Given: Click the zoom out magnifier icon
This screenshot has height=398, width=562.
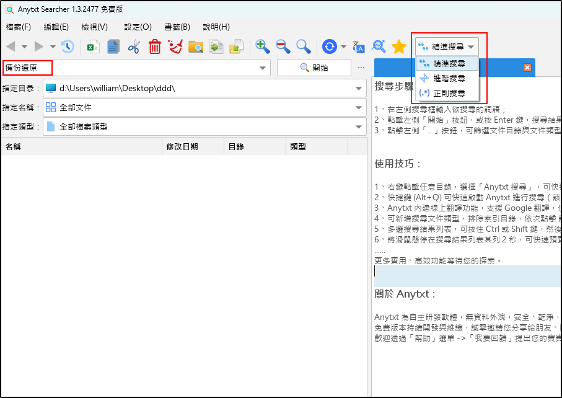Looking at the screenshot, I should click(283, 46).
